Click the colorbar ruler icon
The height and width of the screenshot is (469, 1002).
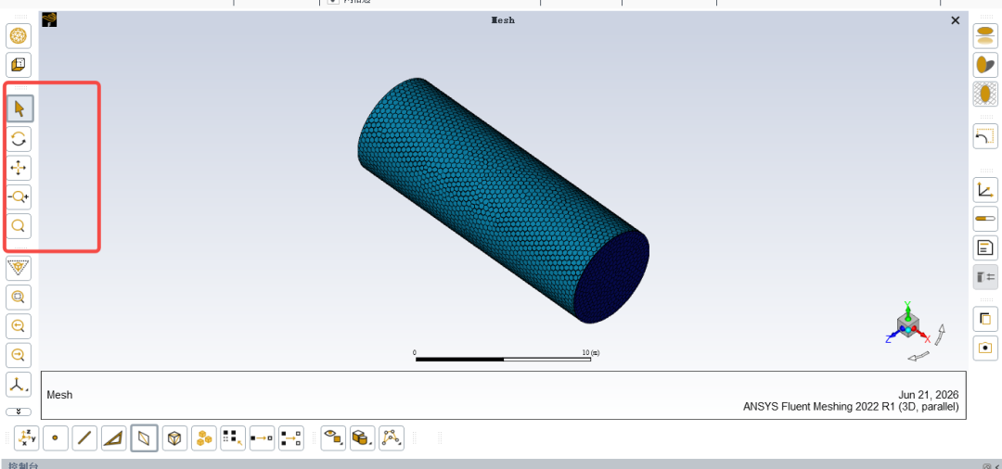click(985, 219)
